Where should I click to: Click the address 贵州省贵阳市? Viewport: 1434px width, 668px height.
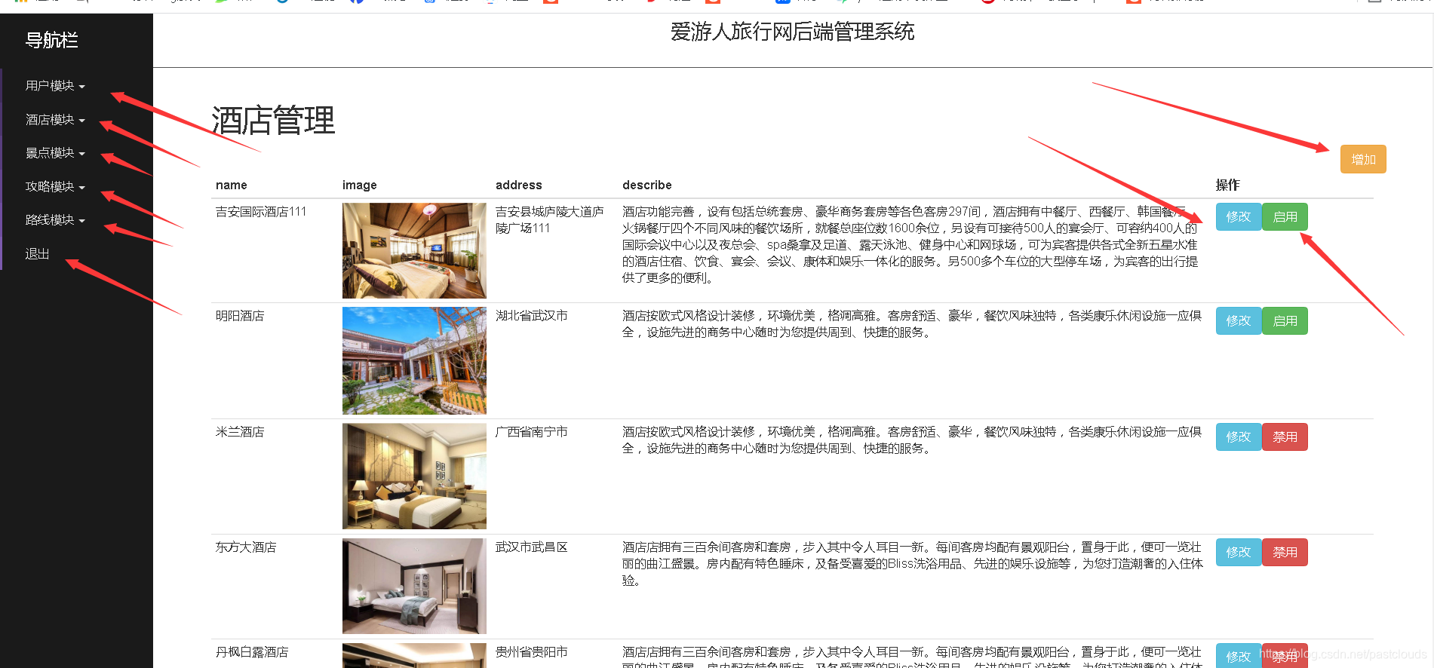click(532, 652)
